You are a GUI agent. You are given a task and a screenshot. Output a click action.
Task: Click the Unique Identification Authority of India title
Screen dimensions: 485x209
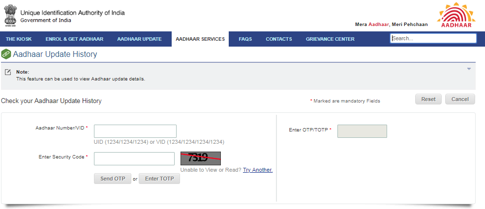click(x=72, y=13)
